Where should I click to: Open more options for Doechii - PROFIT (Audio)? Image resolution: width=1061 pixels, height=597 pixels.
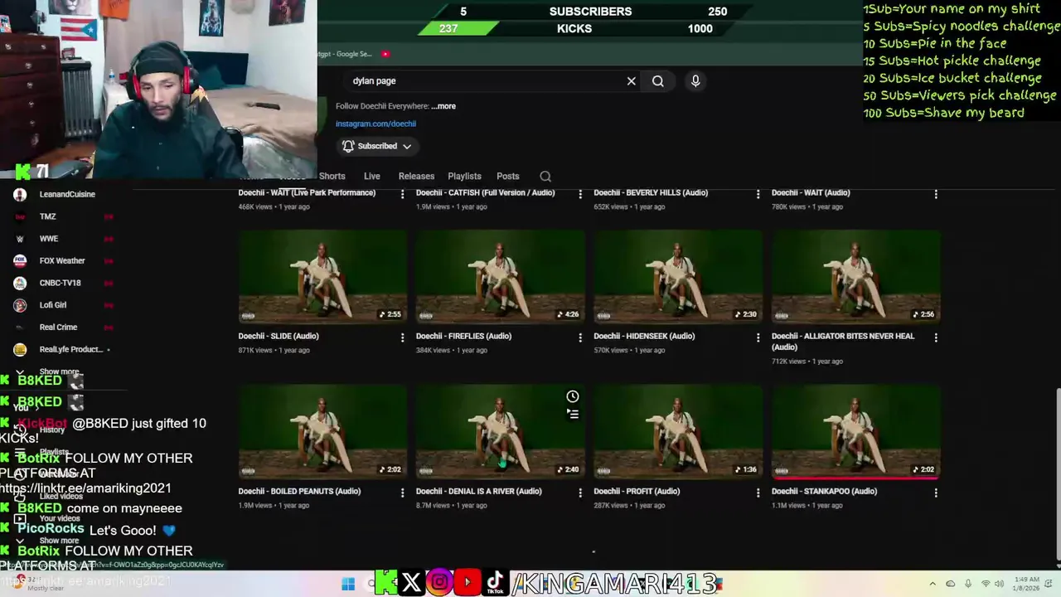758,493
